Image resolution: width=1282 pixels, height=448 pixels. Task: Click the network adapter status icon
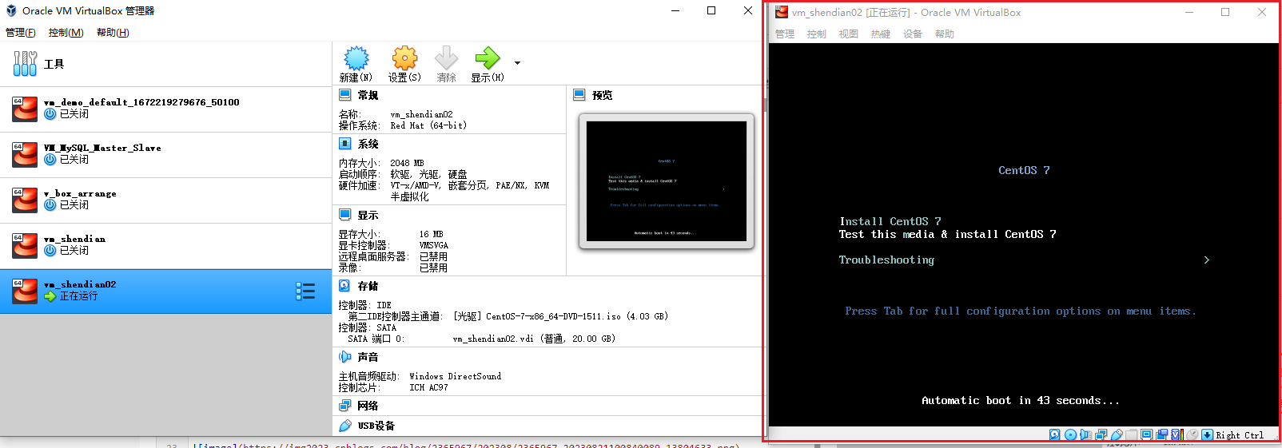1101,434
